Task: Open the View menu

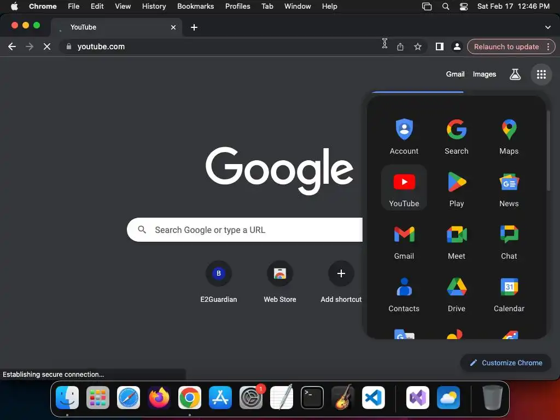Action: (x=122, y=6)
